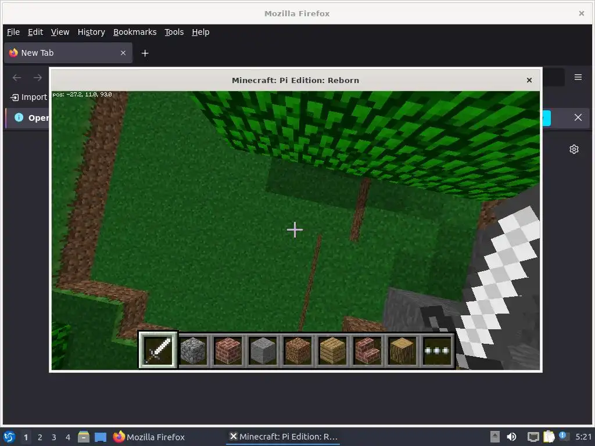
Task: Open the update notifier tray icon
Action: coord(564,436)
